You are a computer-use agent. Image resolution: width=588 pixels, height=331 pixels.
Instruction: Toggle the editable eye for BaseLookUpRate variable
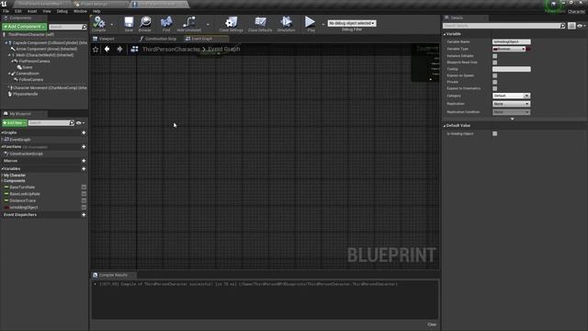pyautogui.click(x=84, y=194)
